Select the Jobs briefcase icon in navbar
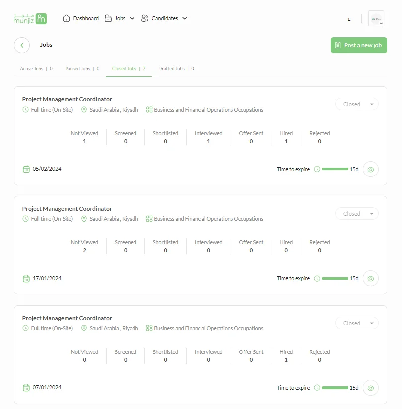The height and width of the screenshot is (409, 402). pyautogui.click(x=107, y=18)
